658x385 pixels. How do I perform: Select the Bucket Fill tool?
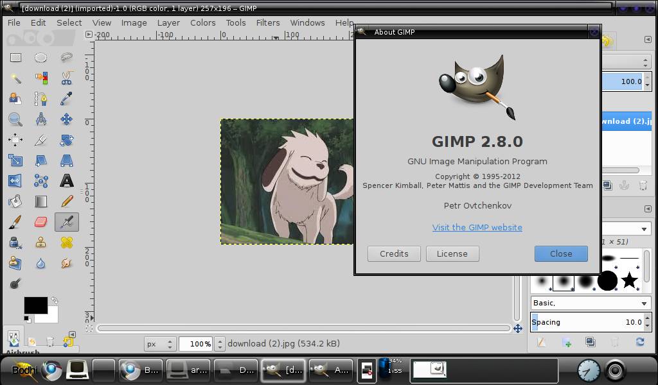point(15,201)
